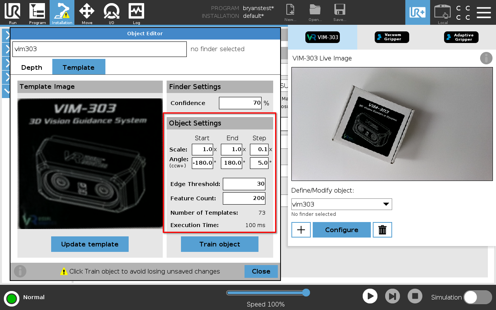Click the 'Finder Settings' section header
Viewport: 496px width, 310px height.
[220, 87]
